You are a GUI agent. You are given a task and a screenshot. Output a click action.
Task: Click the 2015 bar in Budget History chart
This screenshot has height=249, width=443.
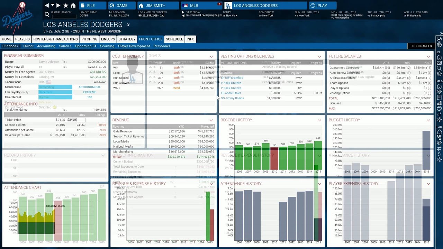(426, 150)
